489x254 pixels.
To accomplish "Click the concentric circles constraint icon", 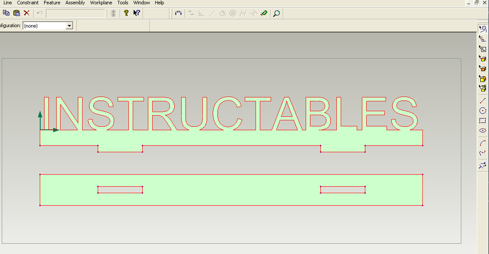I will (233, 13).
